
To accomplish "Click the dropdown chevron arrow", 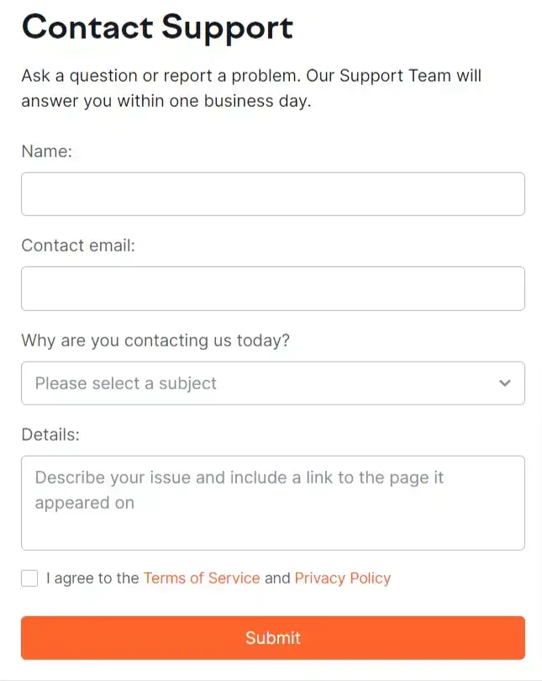I will (504, 383).
